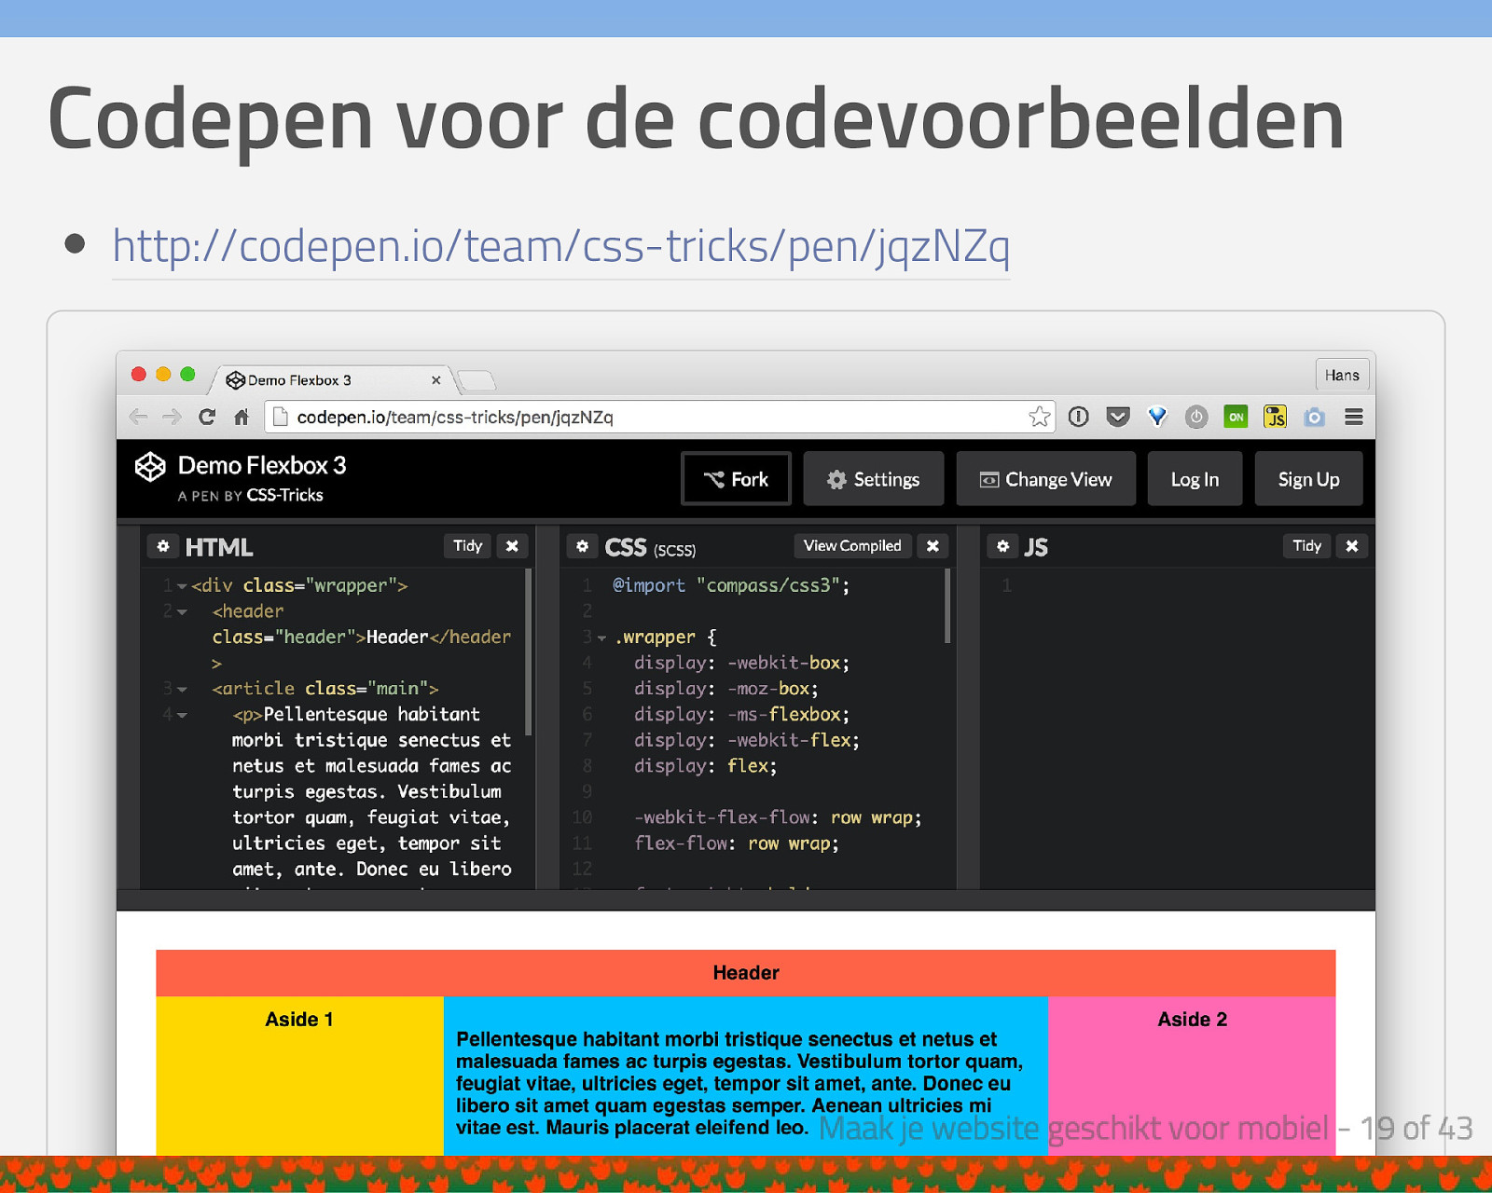Close the CSS editor panel
Image resolution: width=1492 pixels, height=1193 pixels.
tap(932, 546)
